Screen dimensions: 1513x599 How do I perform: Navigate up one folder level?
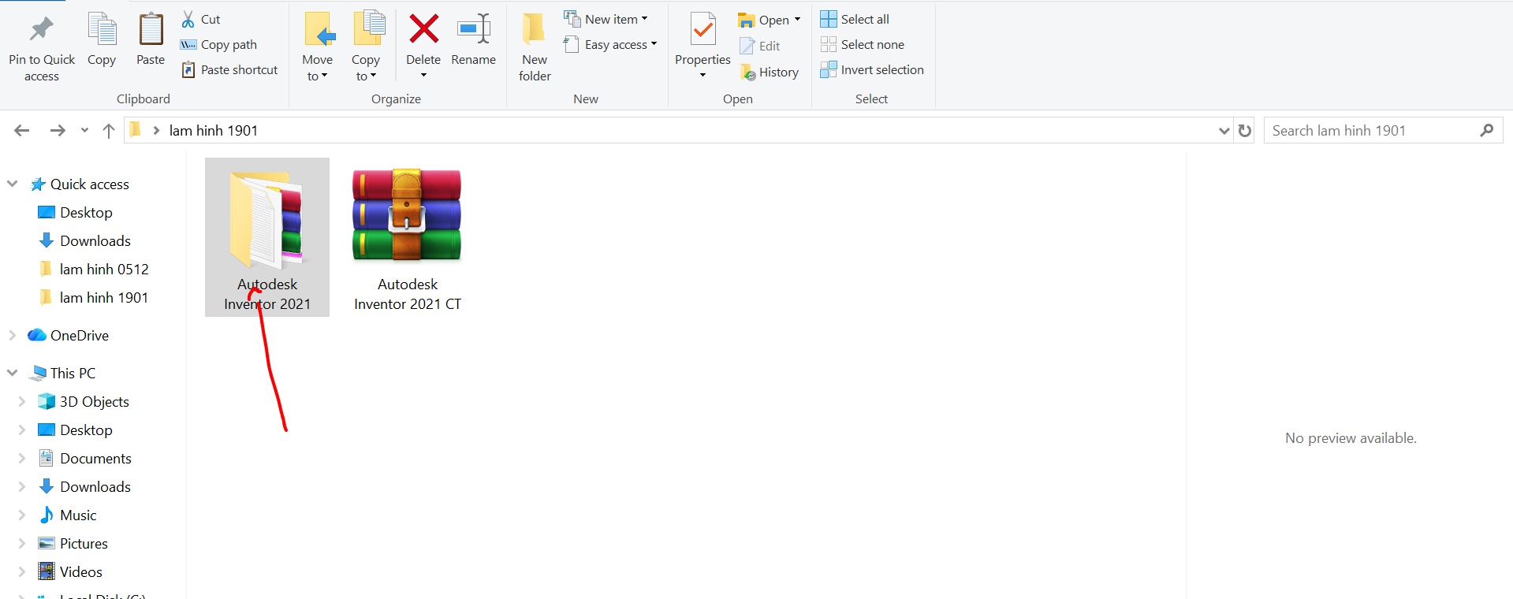tap(109, 131)
